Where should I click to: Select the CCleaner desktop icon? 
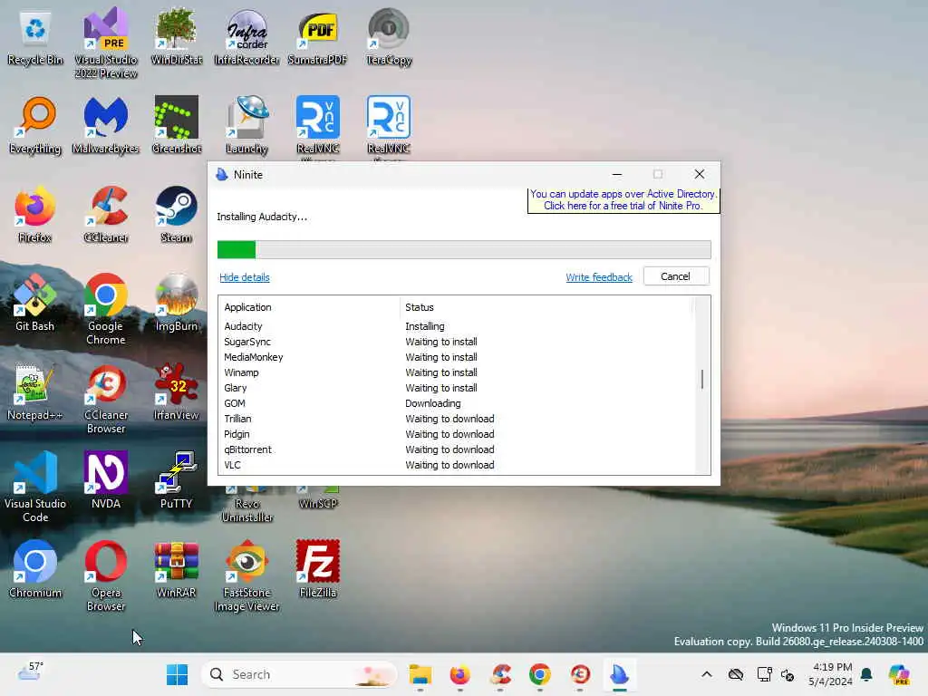click(106, 214)
